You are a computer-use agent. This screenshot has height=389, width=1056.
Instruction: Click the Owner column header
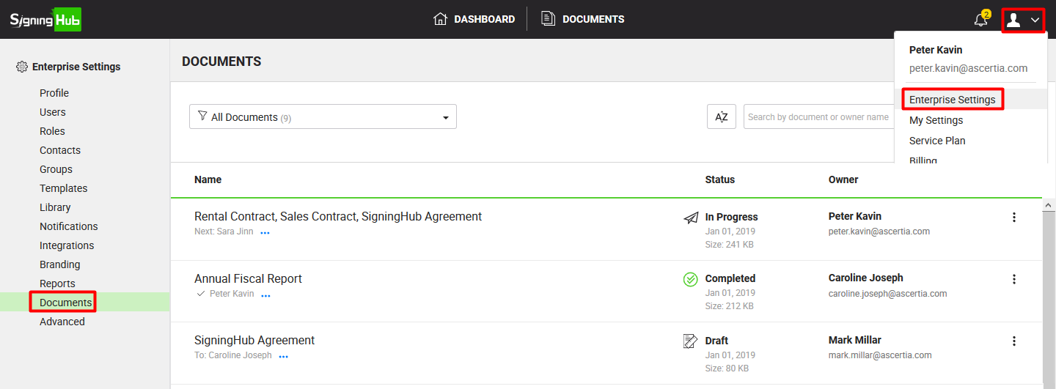pos(843,179)
